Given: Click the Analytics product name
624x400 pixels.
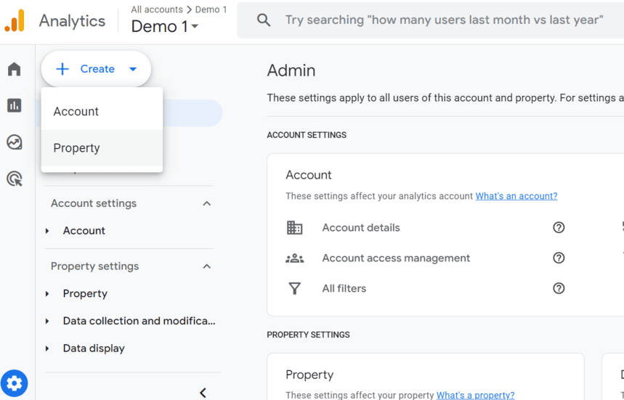Looking at the screenshot, I should point(72,21).
